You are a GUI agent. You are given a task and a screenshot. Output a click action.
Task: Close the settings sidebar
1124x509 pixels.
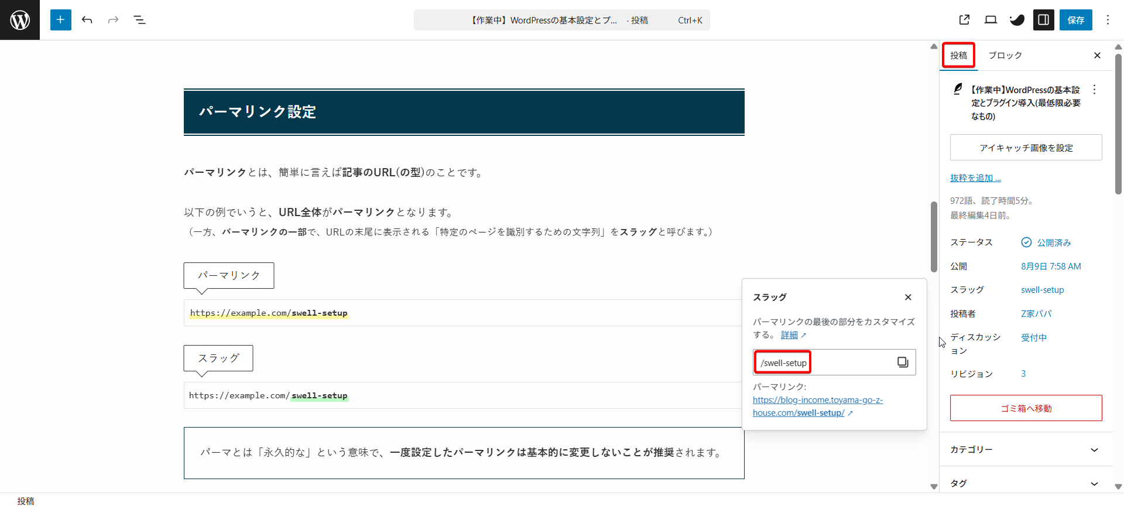coord(1097,56)
